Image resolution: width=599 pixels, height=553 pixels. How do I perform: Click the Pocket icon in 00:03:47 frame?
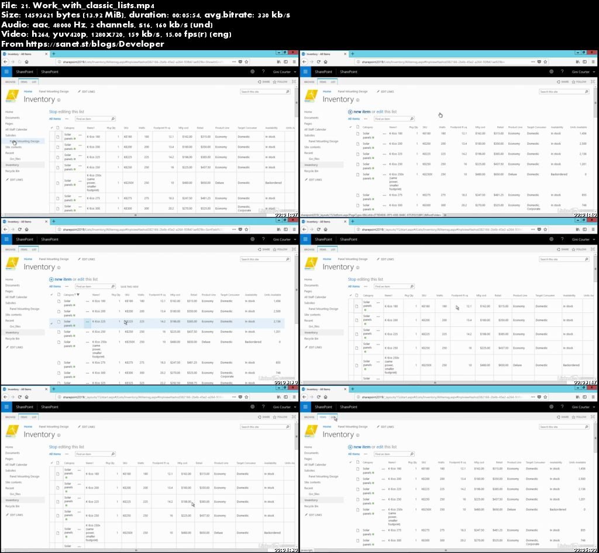point(539,229)
